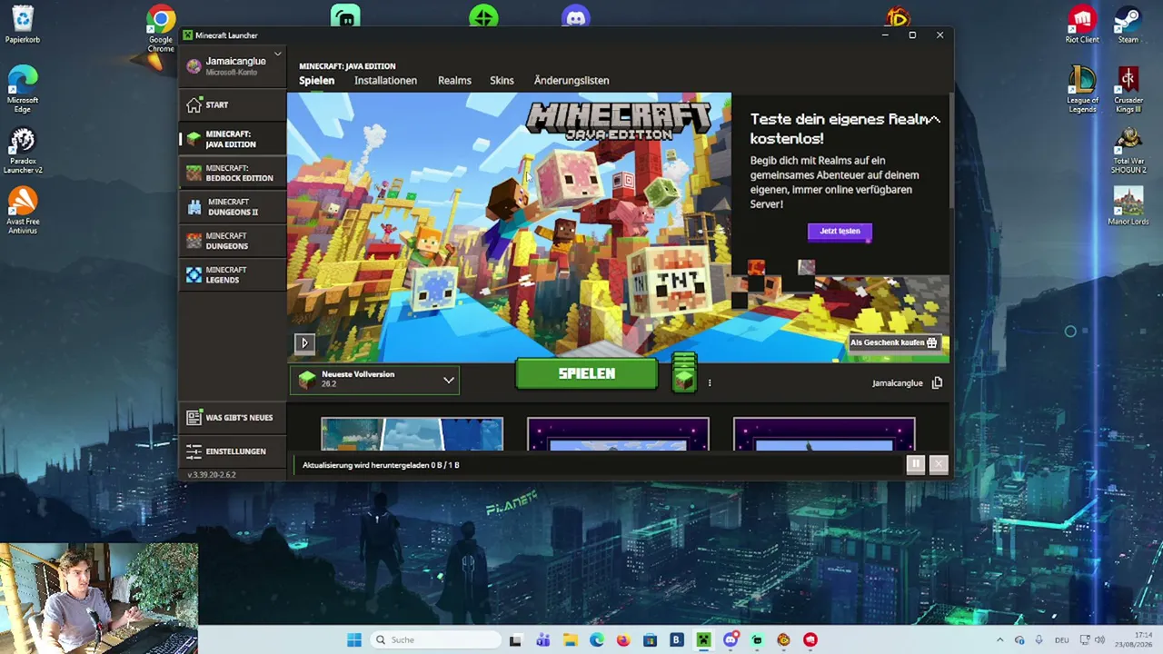Switch to the Installationen tab
The image size is (1163, 654).
click(385, 80)
